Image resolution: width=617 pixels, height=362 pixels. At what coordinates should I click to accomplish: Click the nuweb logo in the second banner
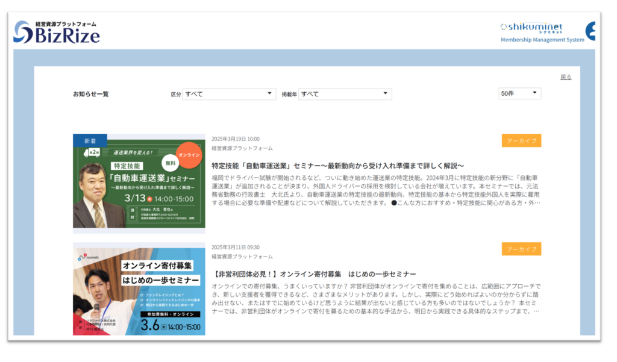coord(88,257)
